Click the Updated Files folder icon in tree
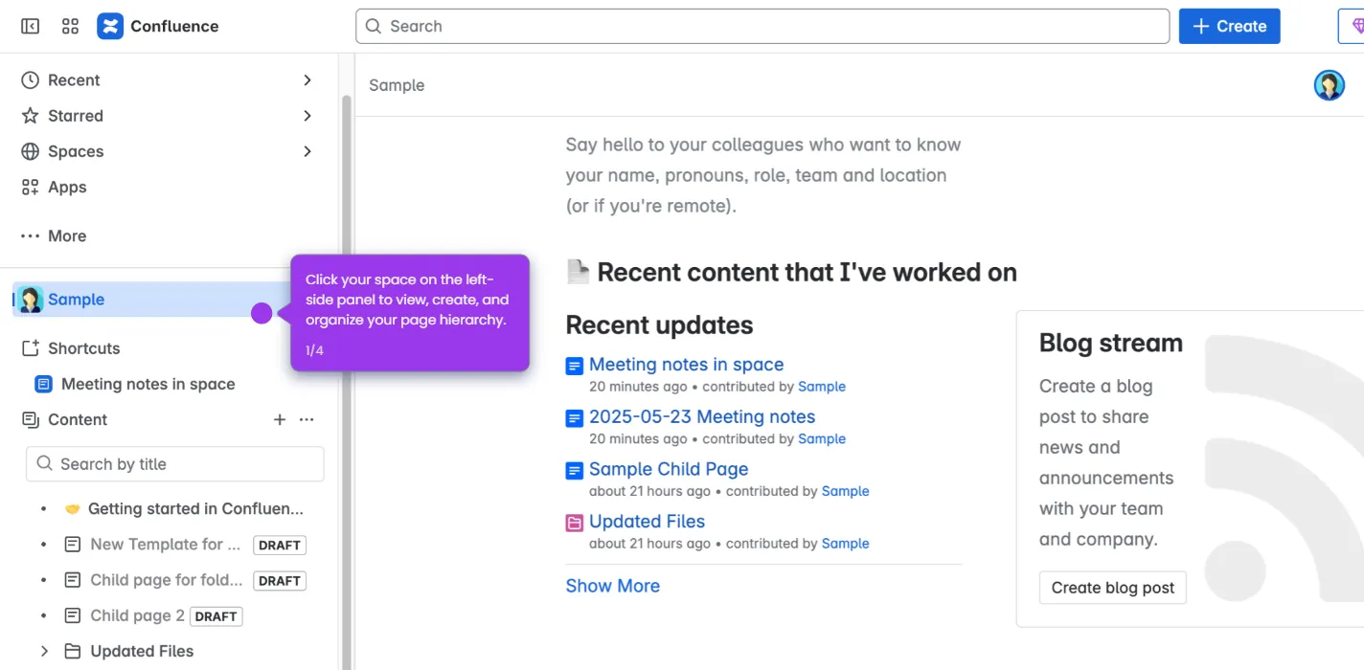This screenshot has height=670, width=1364. tap(73, 651)
